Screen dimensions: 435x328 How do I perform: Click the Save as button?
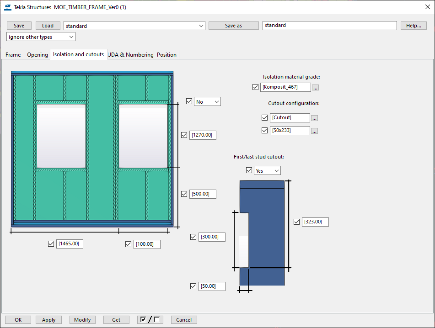[x=234, y=26]
